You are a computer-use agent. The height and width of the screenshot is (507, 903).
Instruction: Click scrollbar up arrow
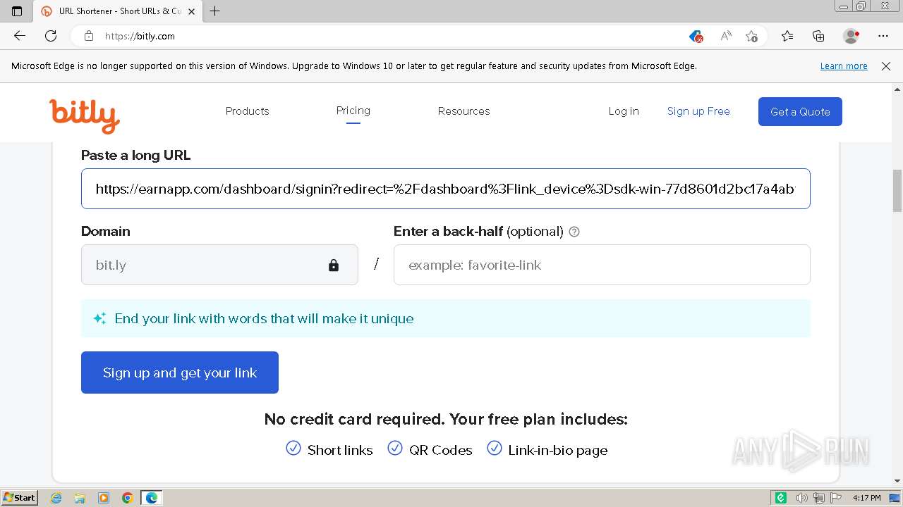[897, 89]
